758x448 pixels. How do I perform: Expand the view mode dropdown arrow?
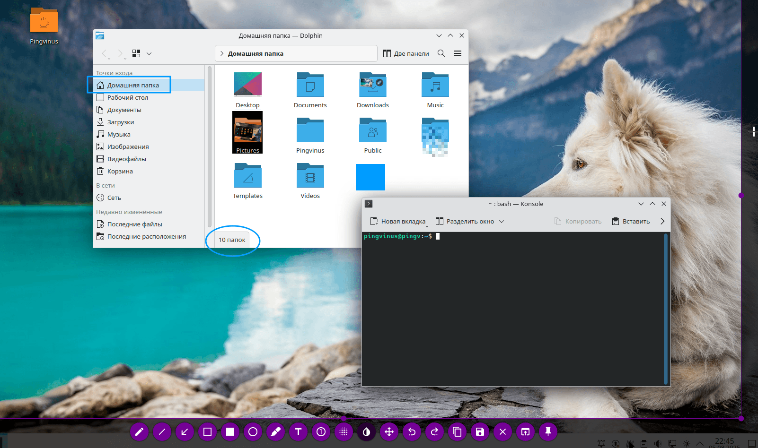(149, 53)
